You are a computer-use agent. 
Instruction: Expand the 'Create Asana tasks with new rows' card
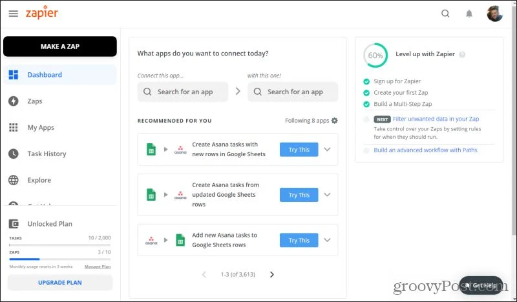(x=327, y=150)
